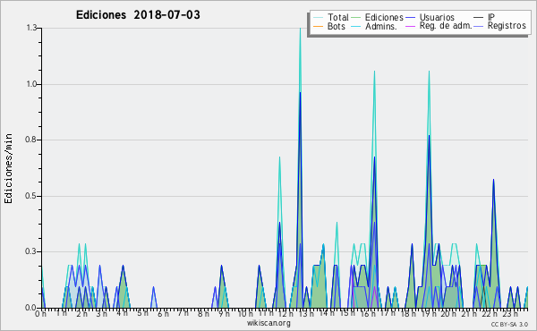537x331 pixels.
Task: Click the magenta Reg. de adm. line swatch
Action: pyautogui.click(x=411, y=26)
